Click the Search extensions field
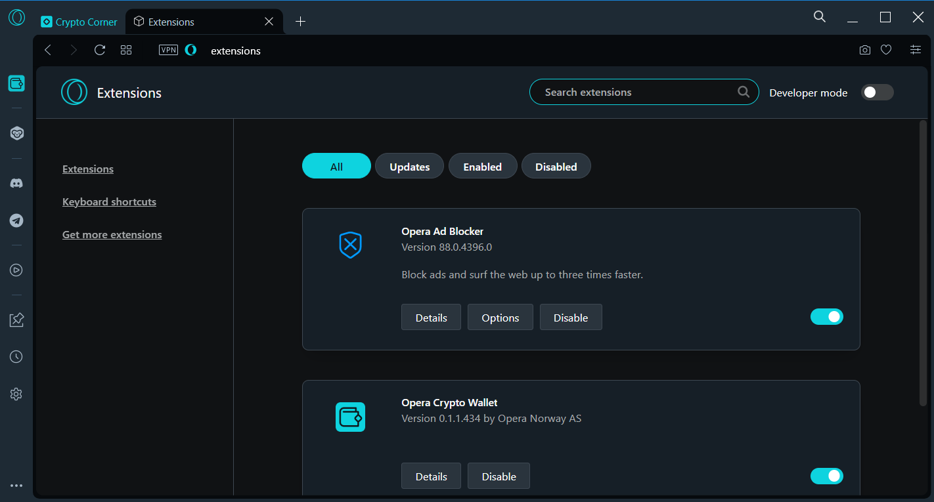The image size is (934, 502). pyautogui.click(x=644, y=92)
